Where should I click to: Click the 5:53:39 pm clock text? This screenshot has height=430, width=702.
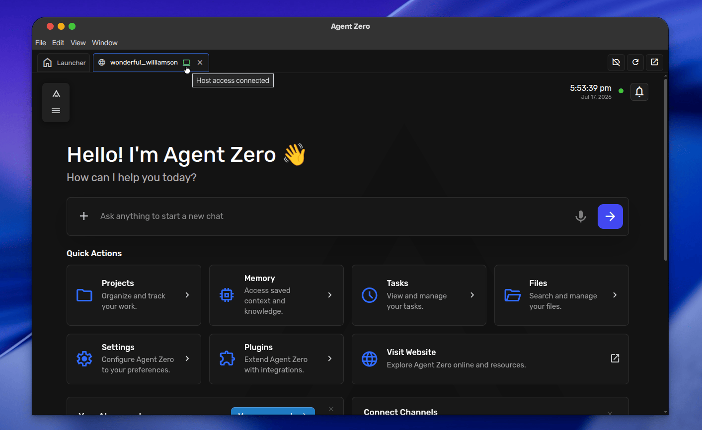pos(591,88)
